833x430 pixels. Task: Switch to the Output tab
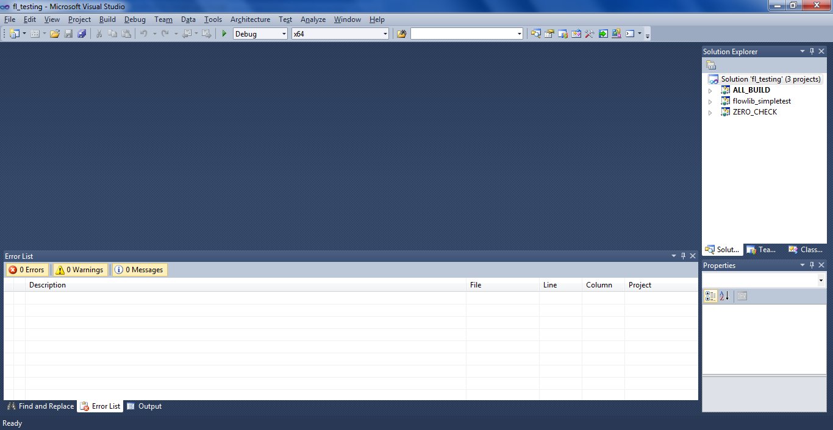click(145, 406)
